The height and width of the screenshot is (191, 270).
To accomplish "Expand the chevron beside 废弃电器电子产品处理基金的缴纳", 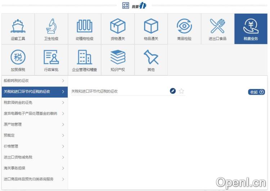I will point(63,114).
